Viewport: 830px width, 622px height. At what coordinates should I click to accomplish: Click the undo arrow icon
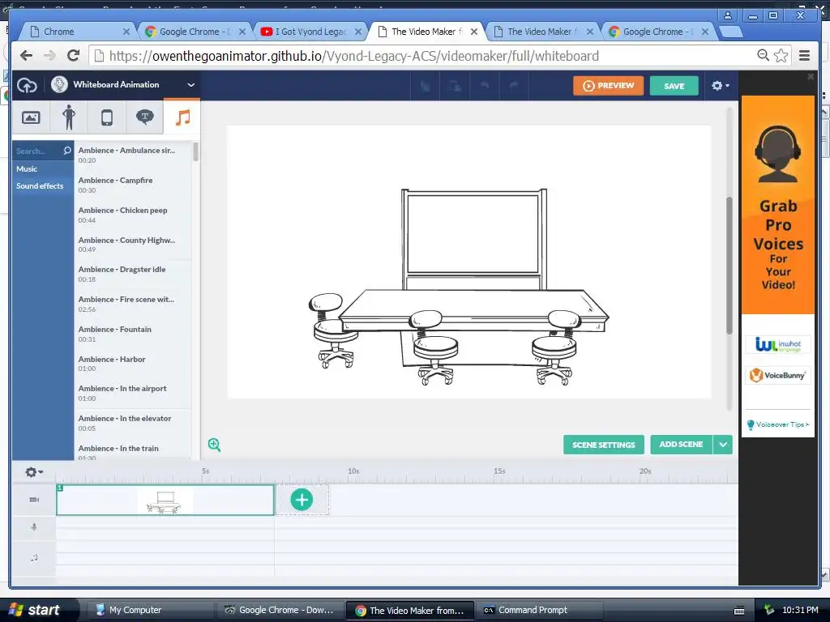pos(485,86)
